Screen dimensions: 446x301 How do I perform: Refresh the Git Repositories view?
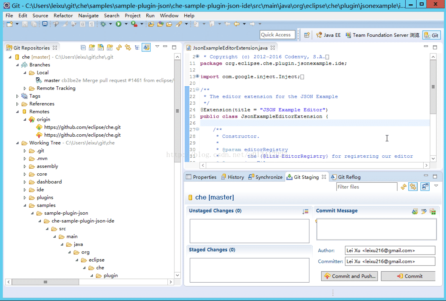click(x=119, y=48)
